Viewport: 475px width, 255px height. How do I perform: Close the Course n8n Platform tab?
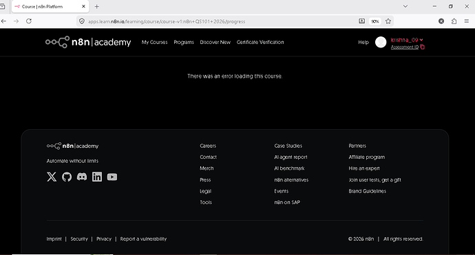coord(83,6)
